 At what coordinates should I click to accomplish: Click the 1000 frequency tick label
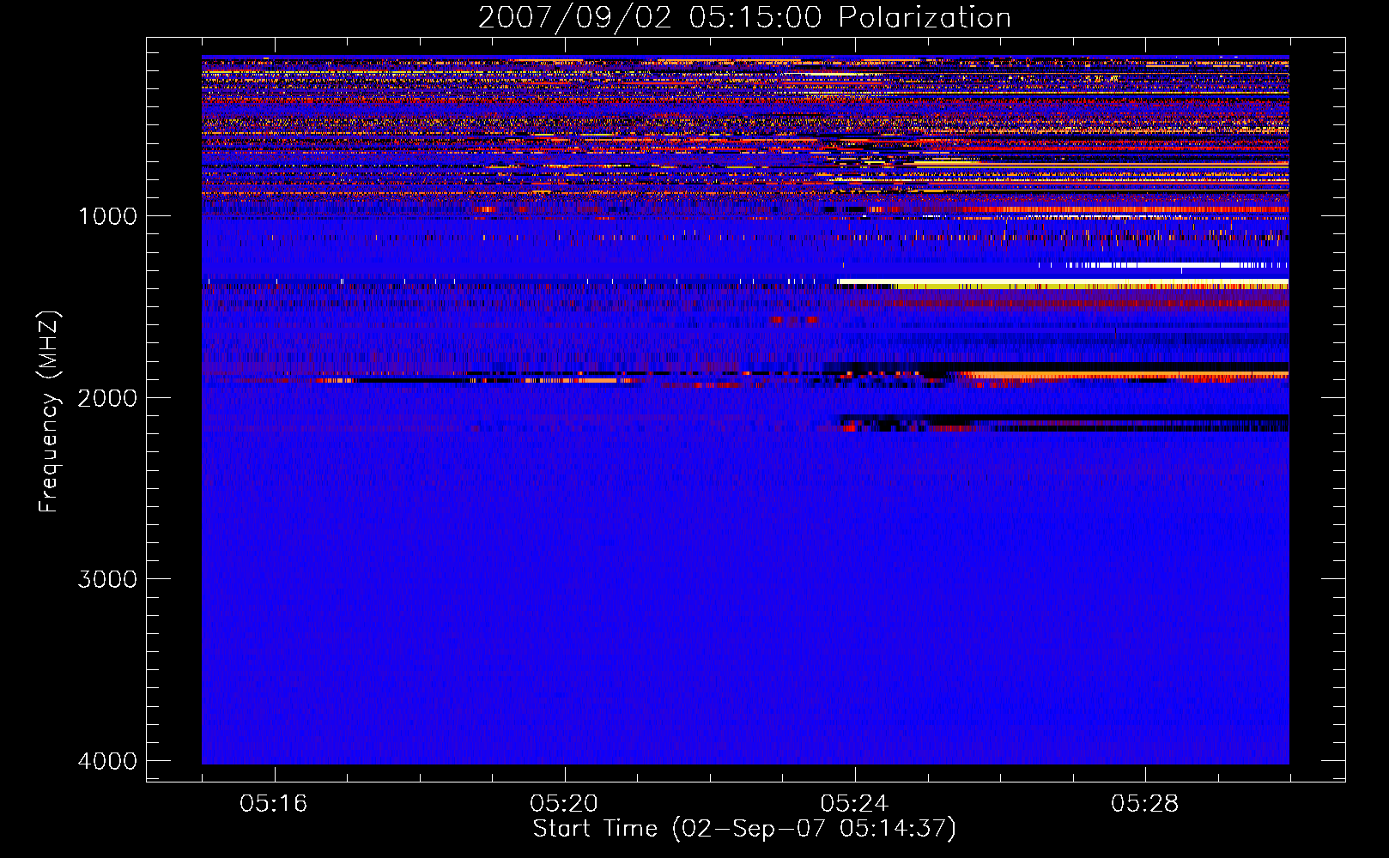coord(107,216)
